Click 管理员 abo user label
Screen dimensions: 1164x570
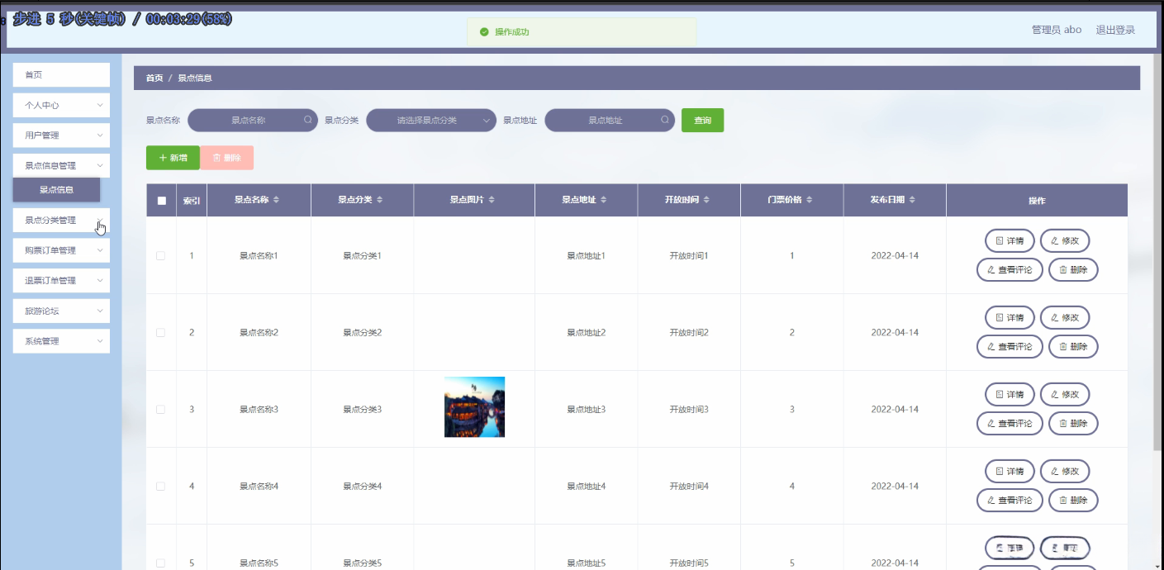[x=1057, y=30]
